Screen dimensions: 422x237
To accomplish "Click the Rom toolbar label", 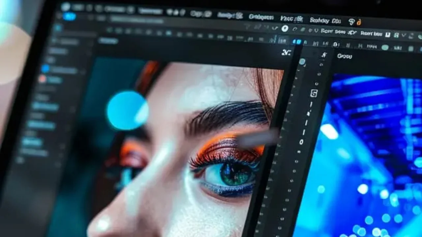I will (327, 31).
